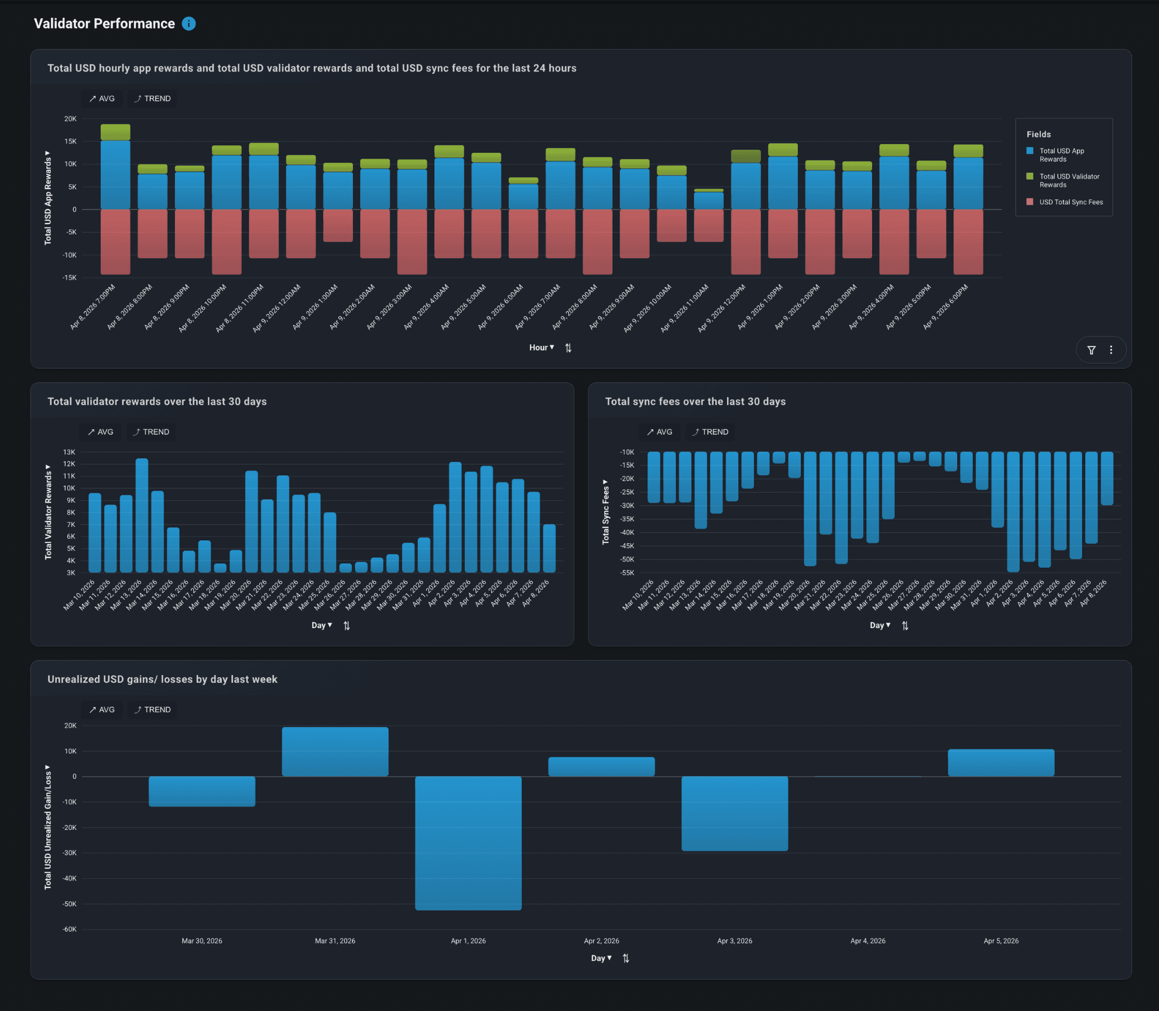Toggle AVG line on hourly rewards chart
The image size is (1159, 1011).
[102, 98]
